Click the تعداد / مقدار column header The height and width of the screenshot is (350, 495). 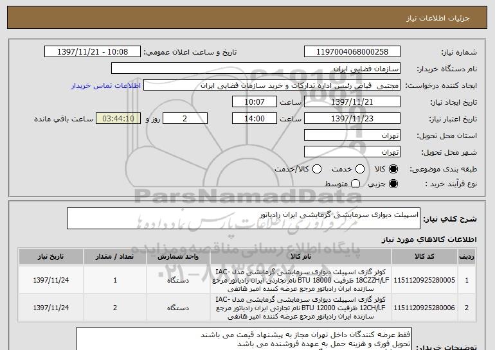tap(115, 257)
